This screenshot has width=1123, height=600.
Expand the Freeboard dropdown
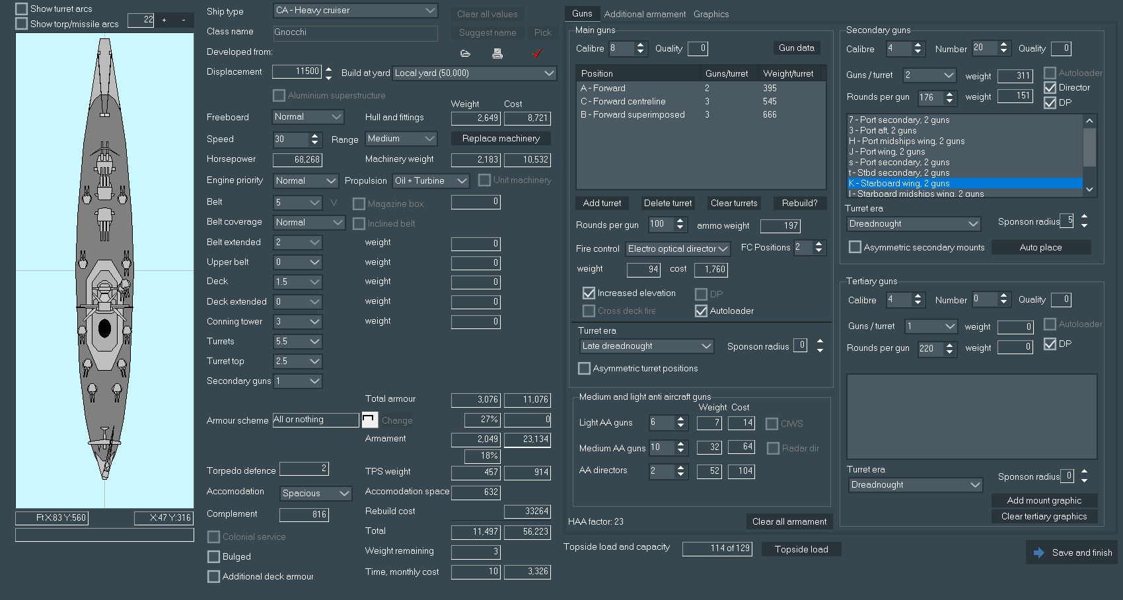pyautogui.click(x=308, y=117)
